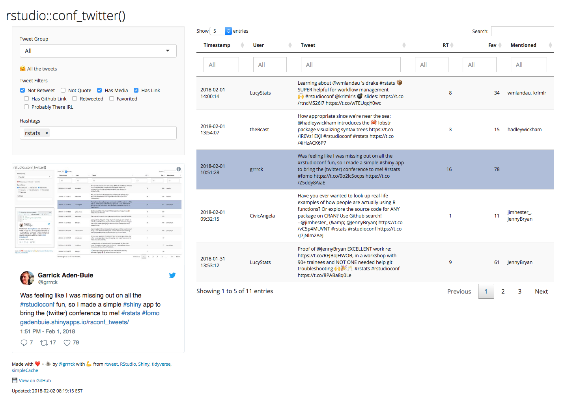Viewport: 566px width, 398px height.
Task: Click the tweet timestamp 1:51 PM - Feb 1, 2018
Action: pos(47,332)
